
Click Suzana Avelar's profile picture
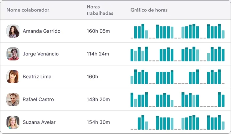click(13, 122)
